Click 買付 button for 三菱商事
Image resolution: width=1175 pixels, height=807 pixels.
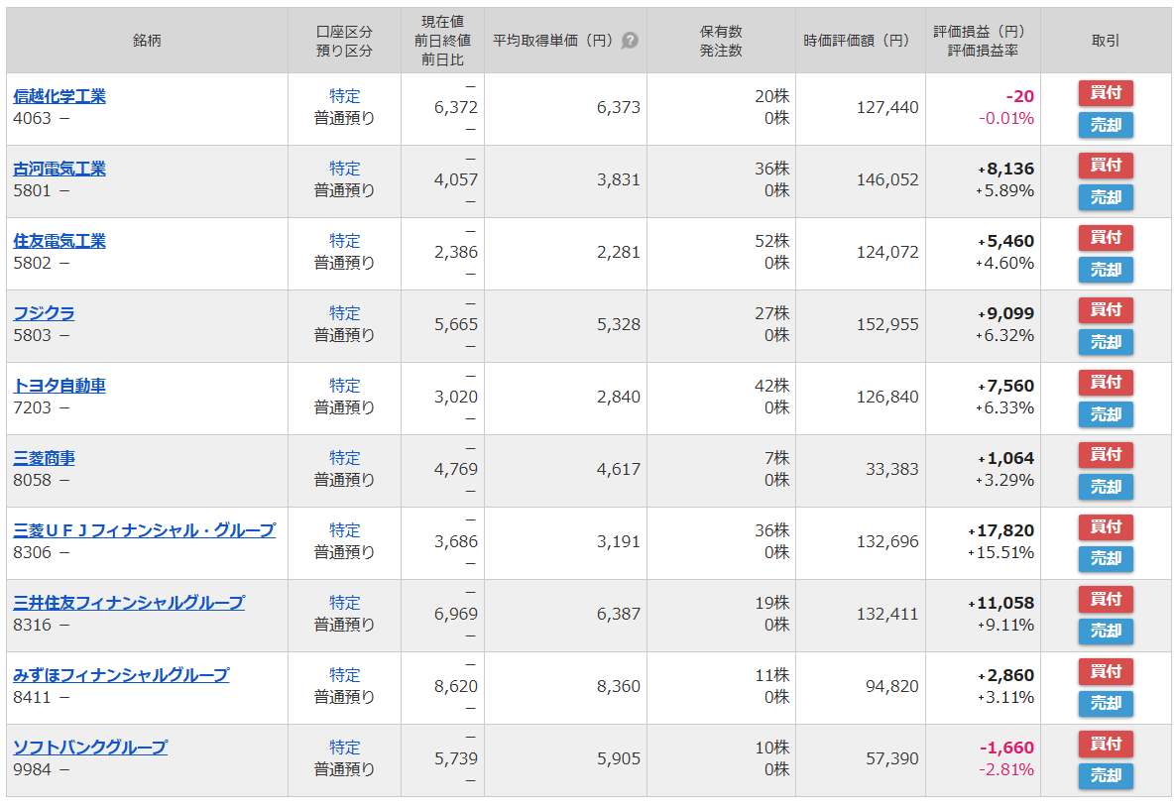[1106, 454]
